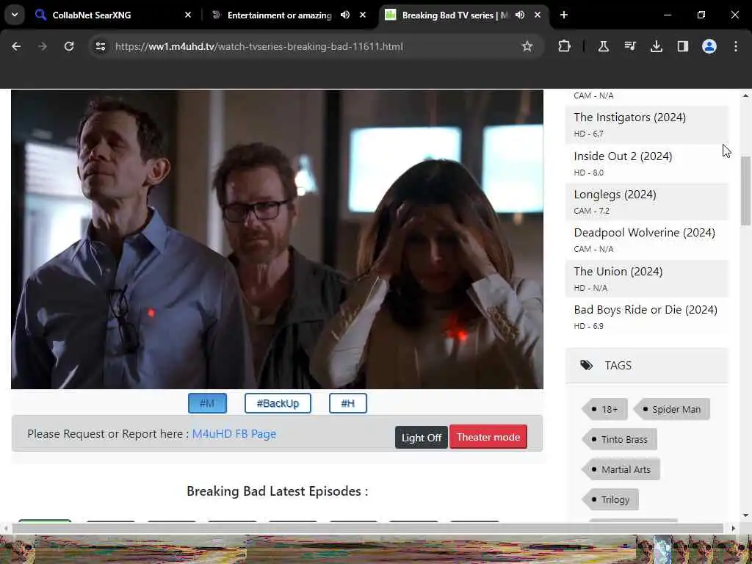The height and width of the screenshot is (564, 752).
Task: Open the Extensions puzzle icon
Action: pos(565,46)
